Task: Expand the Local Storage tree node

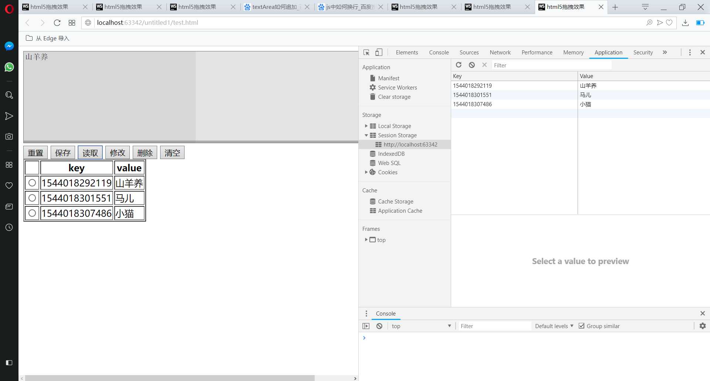Action: [x=366, y=126]
